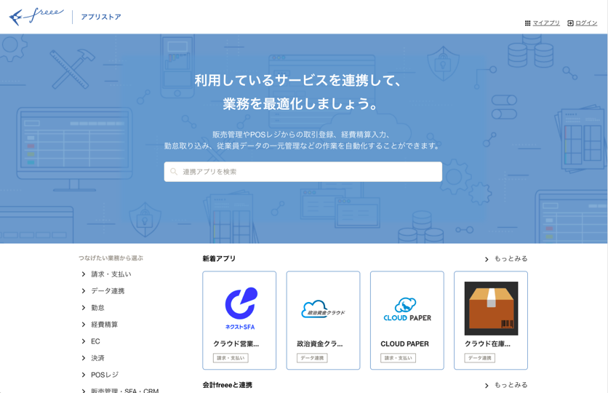The height and width of the screenshot is (393, 608).
Task: Click the freee swallow logo
Action: (36, 17)
